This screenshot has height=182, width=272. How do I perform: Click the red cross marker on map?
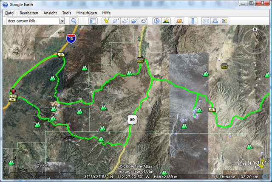13,91
